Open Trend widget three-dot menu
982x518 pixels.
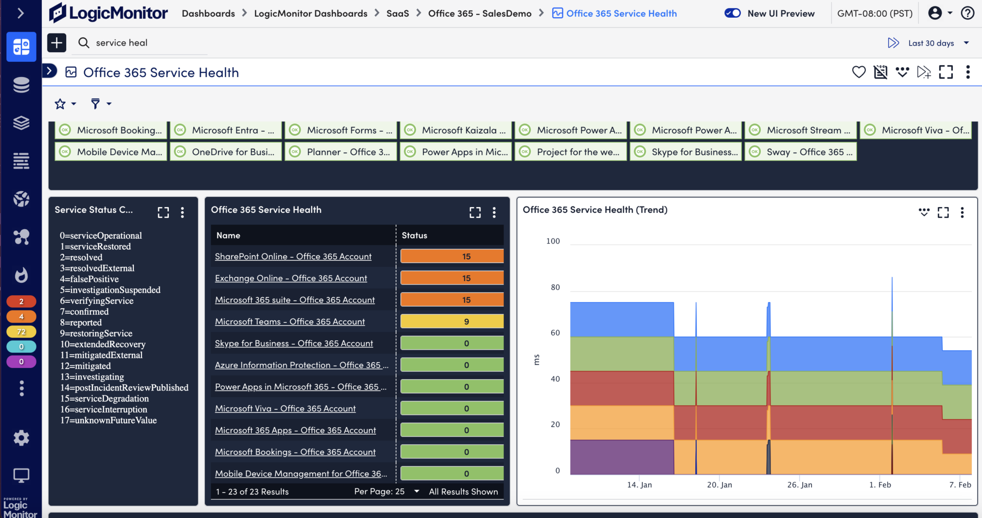[962, 212]
